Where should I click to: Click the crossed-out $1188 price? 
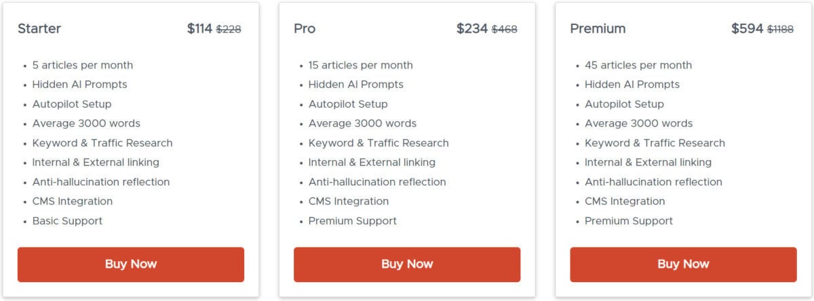[x=780, y=29]
